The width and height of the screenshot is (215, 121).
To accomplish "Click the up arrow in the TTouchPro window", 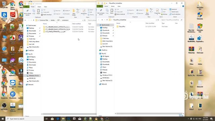I will [x=107, y=20].
